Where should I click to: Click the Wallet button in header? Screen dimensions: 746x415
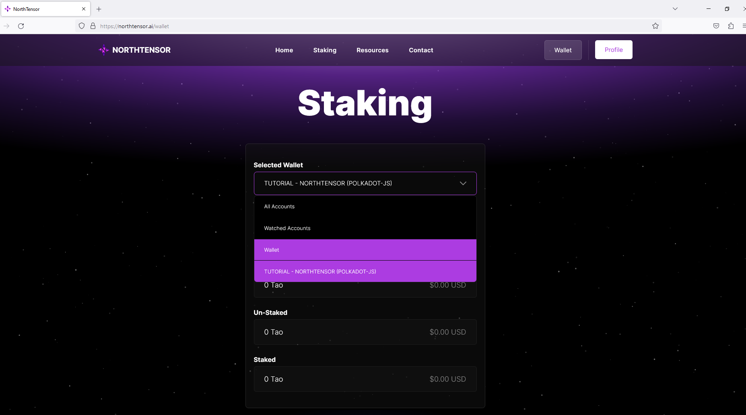click(x=563, y=50)
